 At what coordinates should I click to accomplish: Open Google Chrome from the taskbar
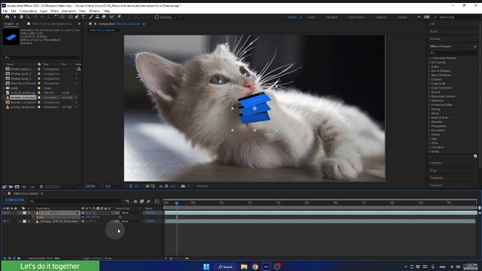point(255,267)
